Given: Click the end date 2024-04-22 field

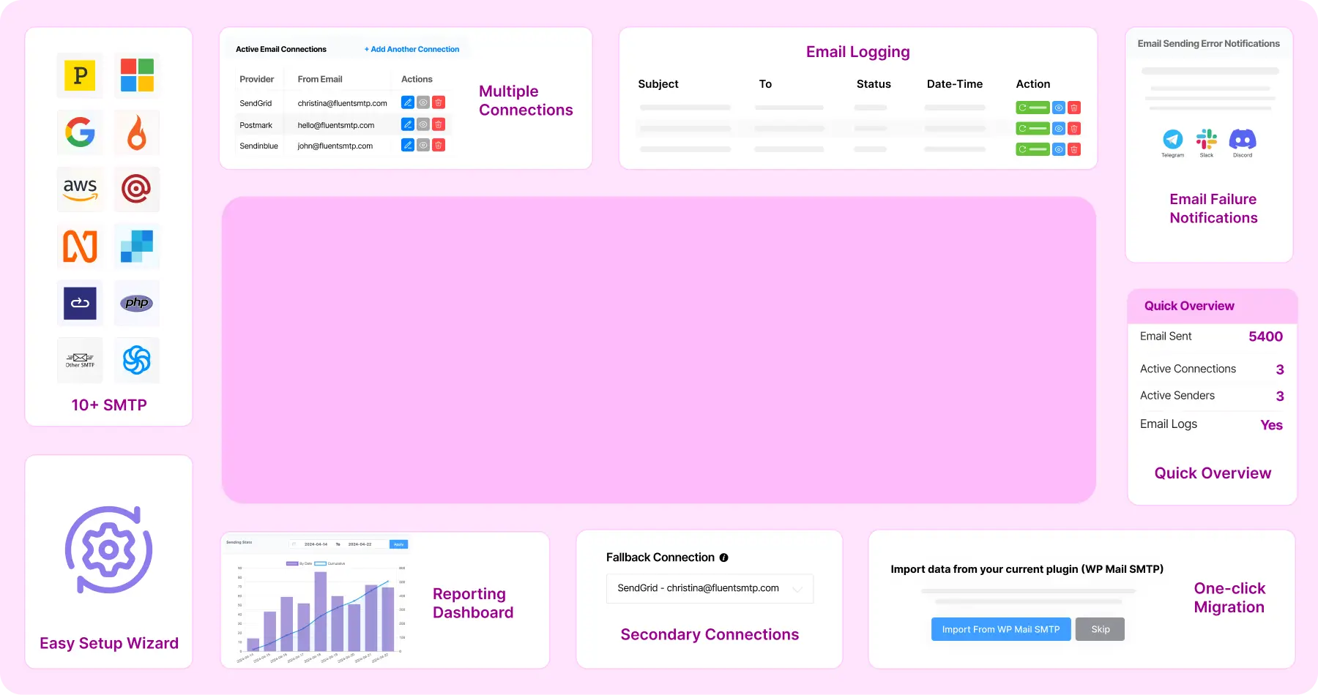Looking at the screenshot, I should pyautogui.click(x=360, y=544).
